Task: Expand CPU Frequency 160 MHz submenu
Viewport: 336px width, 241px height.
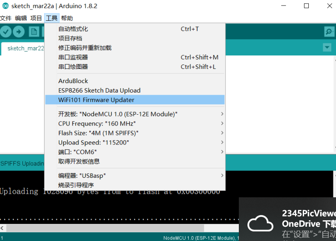Action: pyautogui.click(x=135, y=124)
